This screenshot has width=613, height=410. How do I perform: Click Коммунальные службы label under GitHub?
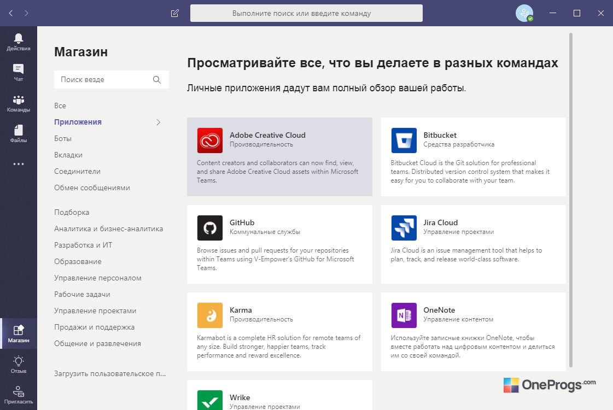coord(265,232)
